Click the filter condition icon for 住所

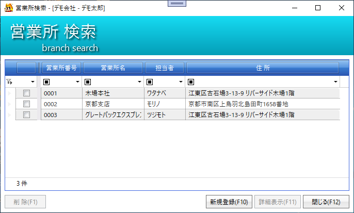191,82
